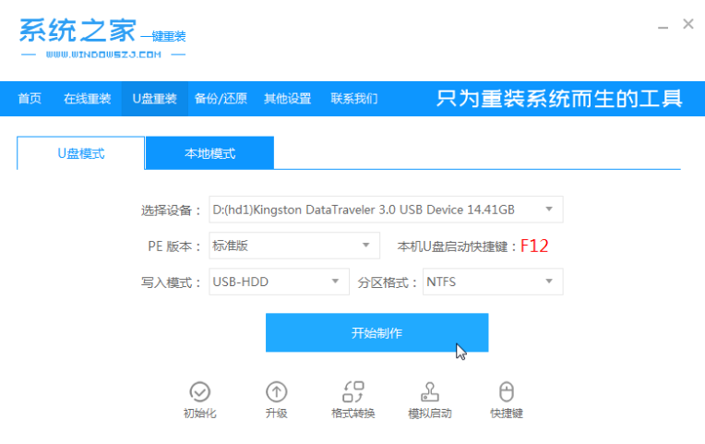The image size is (705, 444).
Task: Go to 在线重装 menu item
Action: tap(88, 99)
